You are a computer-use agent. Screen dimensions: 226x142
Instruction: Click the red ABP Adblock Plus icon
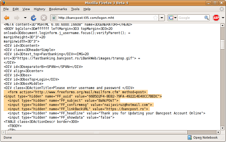[216, 18]
